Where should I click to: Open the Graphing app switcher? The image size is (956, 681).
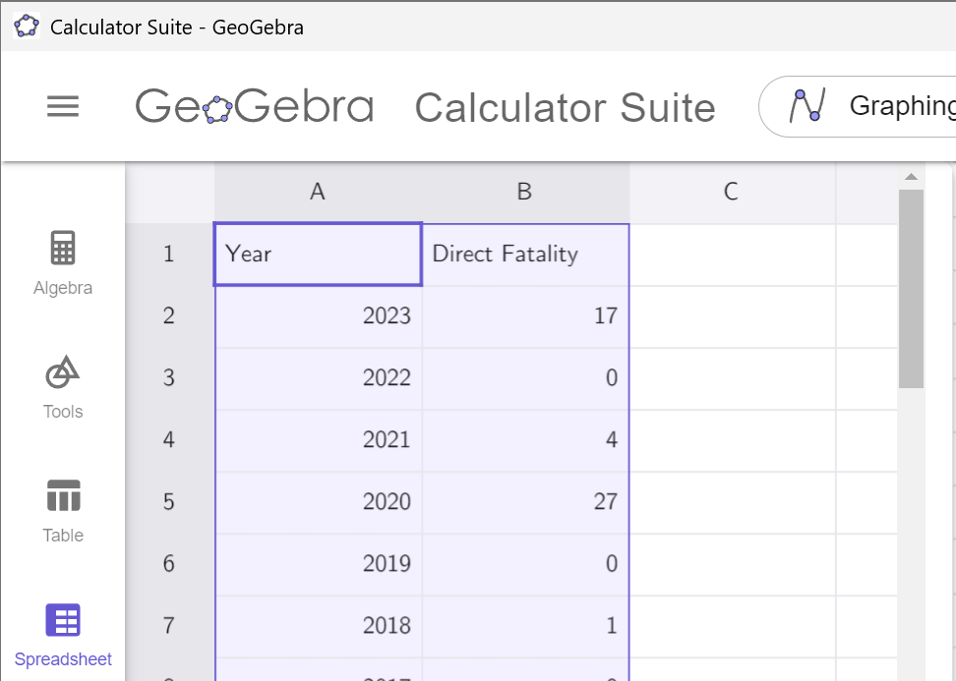click(858, 106)
